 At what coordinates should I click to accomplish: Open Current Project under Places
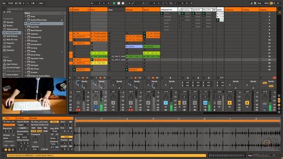(x=13, y=68)
